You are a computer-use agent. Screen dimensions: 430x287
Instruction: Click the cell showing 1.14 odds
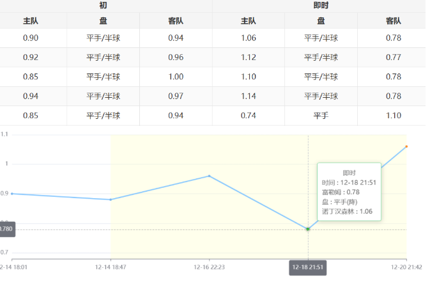click(x=249, y=97)
